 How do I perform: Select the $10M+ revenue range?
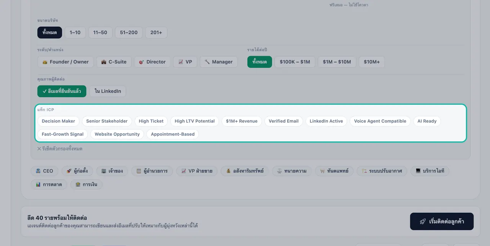tap(372, 62)
